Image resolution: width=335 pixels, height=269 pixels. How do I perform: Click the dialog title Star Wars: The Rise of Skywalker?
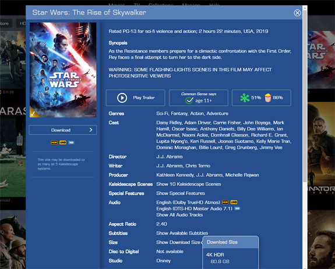click(89, 12)
